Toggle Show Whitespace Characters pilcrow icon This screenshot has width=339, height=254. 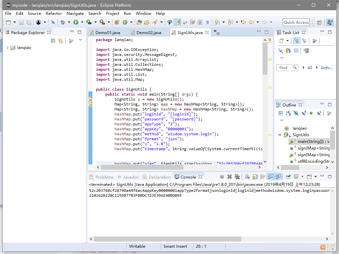(208, 22)
